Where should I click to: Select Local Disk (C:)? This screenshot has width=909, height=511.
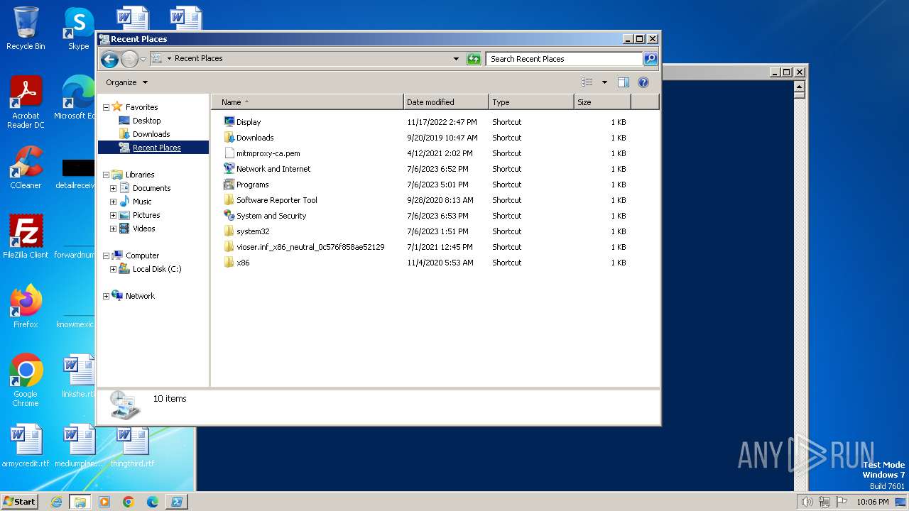click(156, 269)
